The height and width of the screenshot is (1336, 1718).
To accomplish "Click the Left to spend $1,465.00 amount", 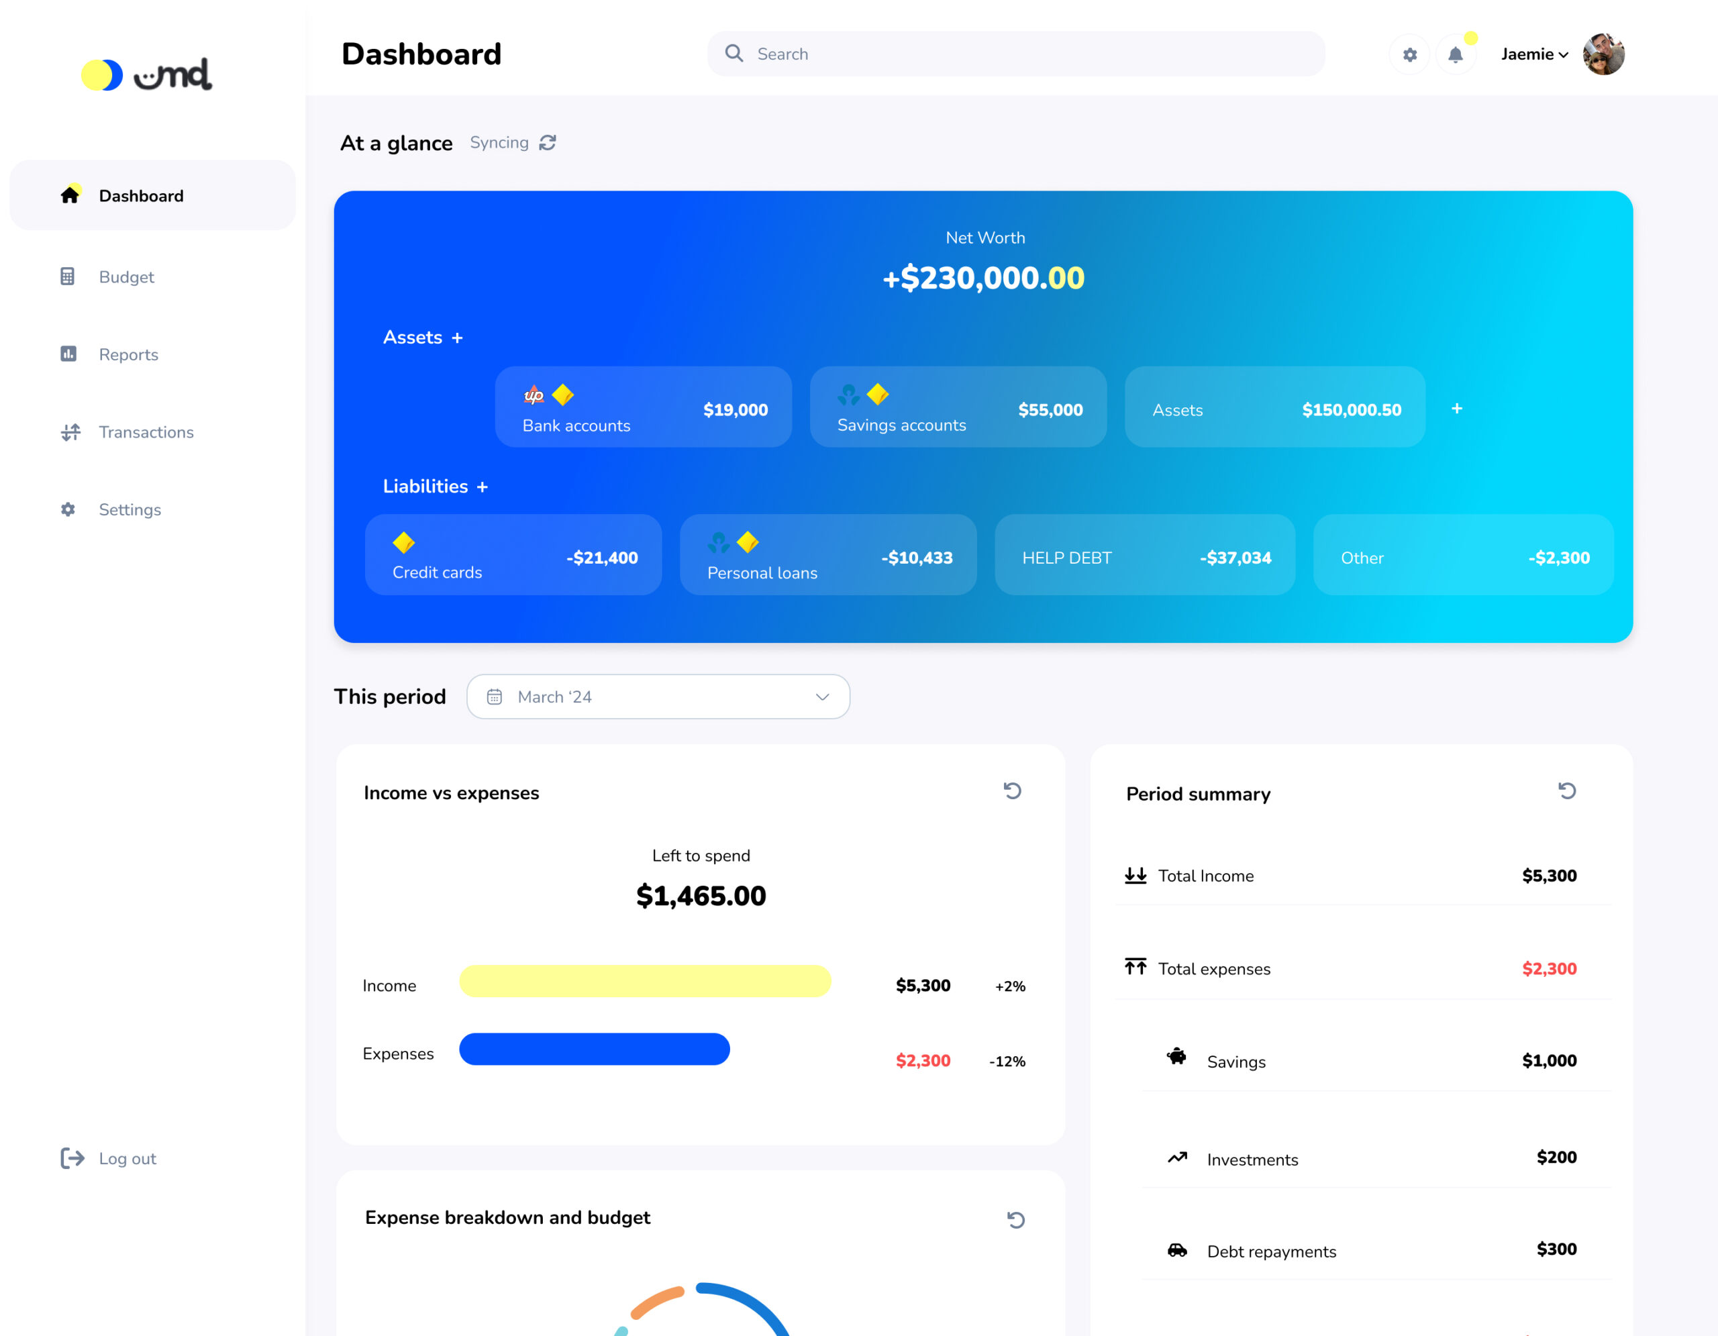I will point(701,896).
